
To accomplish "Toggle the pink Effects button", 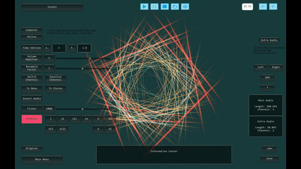I will coord(32,119).
